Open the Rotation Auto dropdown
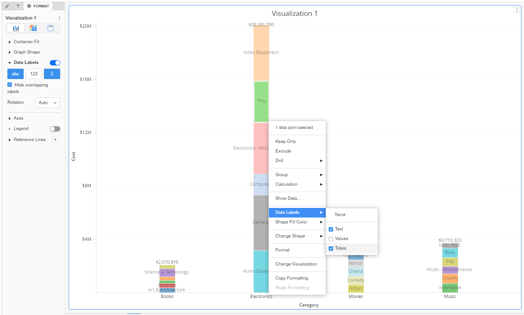The width and height of the screenshot is (524, 315). [48, 103]
